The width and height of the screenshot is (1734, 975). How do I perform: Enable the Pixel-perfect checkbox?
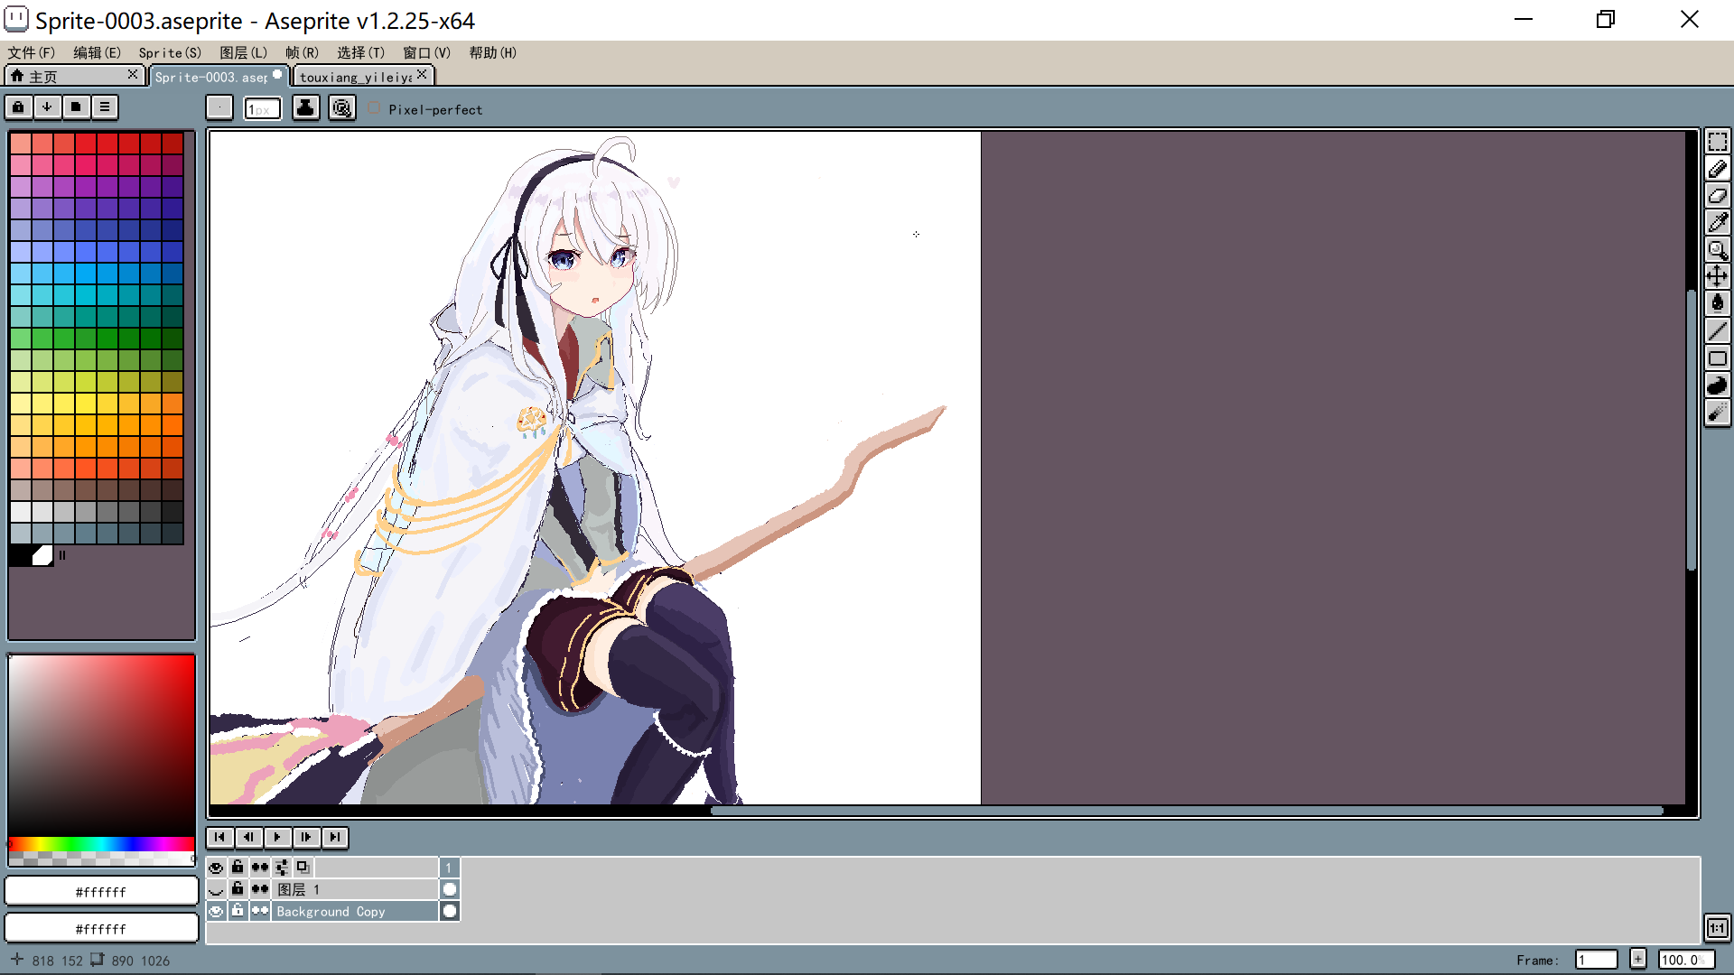click(x=375, y=109)
